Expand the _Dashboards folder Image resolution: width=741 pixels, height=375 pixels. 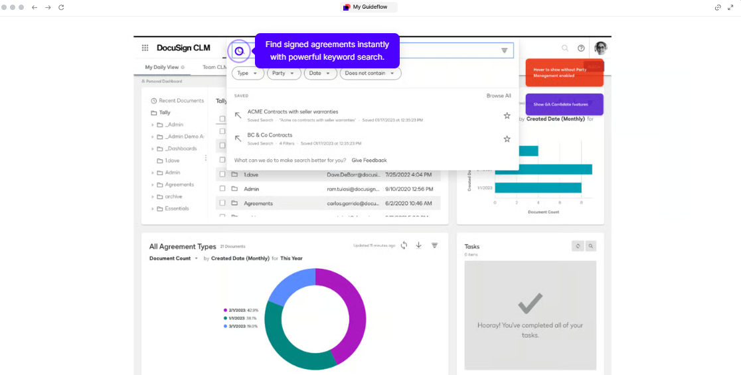(153, 149)
